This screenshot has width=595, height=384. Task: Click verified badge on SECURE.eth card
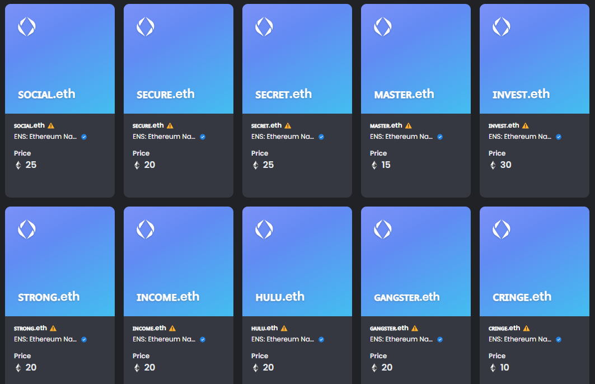tap(203, 137)
